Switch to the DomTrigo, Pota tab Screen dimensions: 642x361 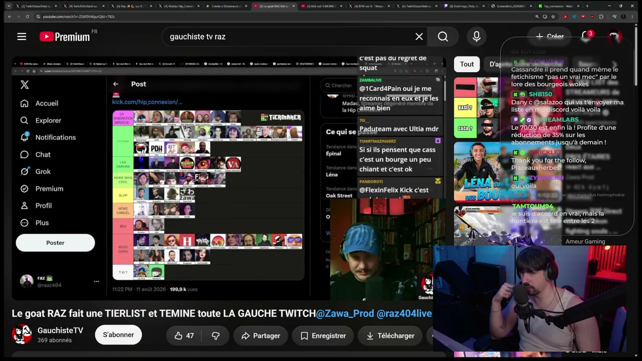click(x=463, y=6)
